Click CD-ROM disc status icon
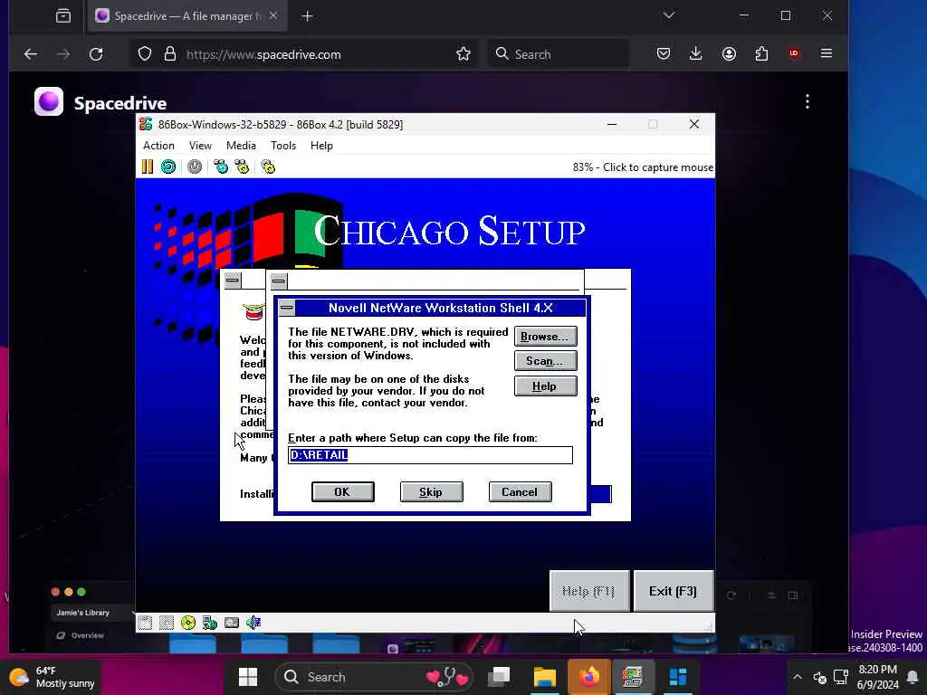Viewport: 927px width, 695px height. (188, 623)
